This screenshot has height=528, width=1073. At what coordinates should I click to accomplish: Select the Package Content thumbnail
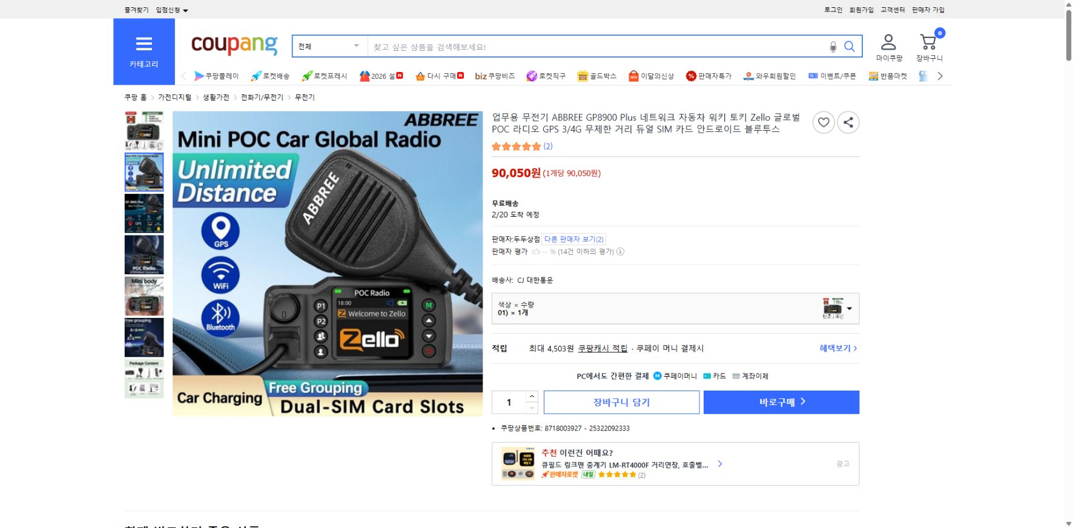pyautogui.click(x=144, y=379)
